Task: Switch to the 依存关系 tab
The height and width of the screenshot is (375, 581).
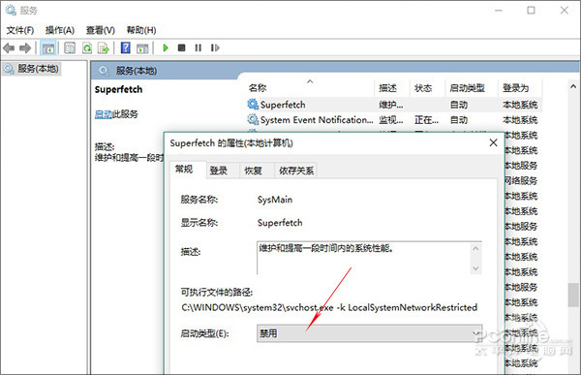Action: click(x=296, y=171)
